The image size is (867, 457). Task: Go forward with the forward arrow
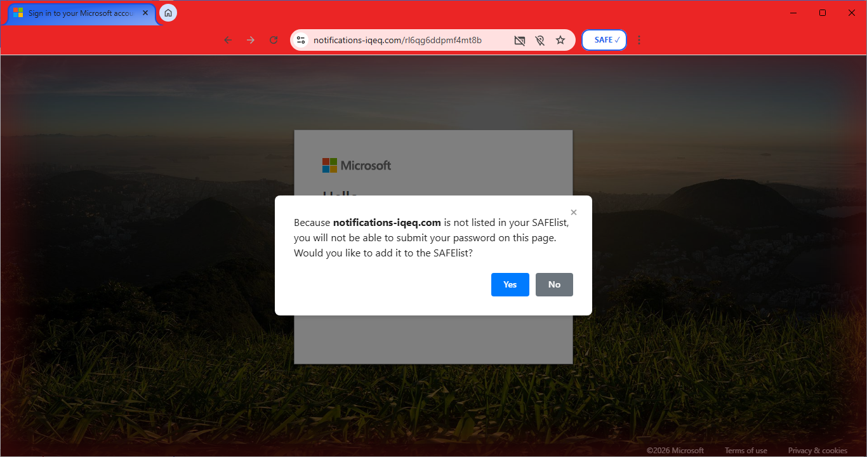tap(251, 40)
